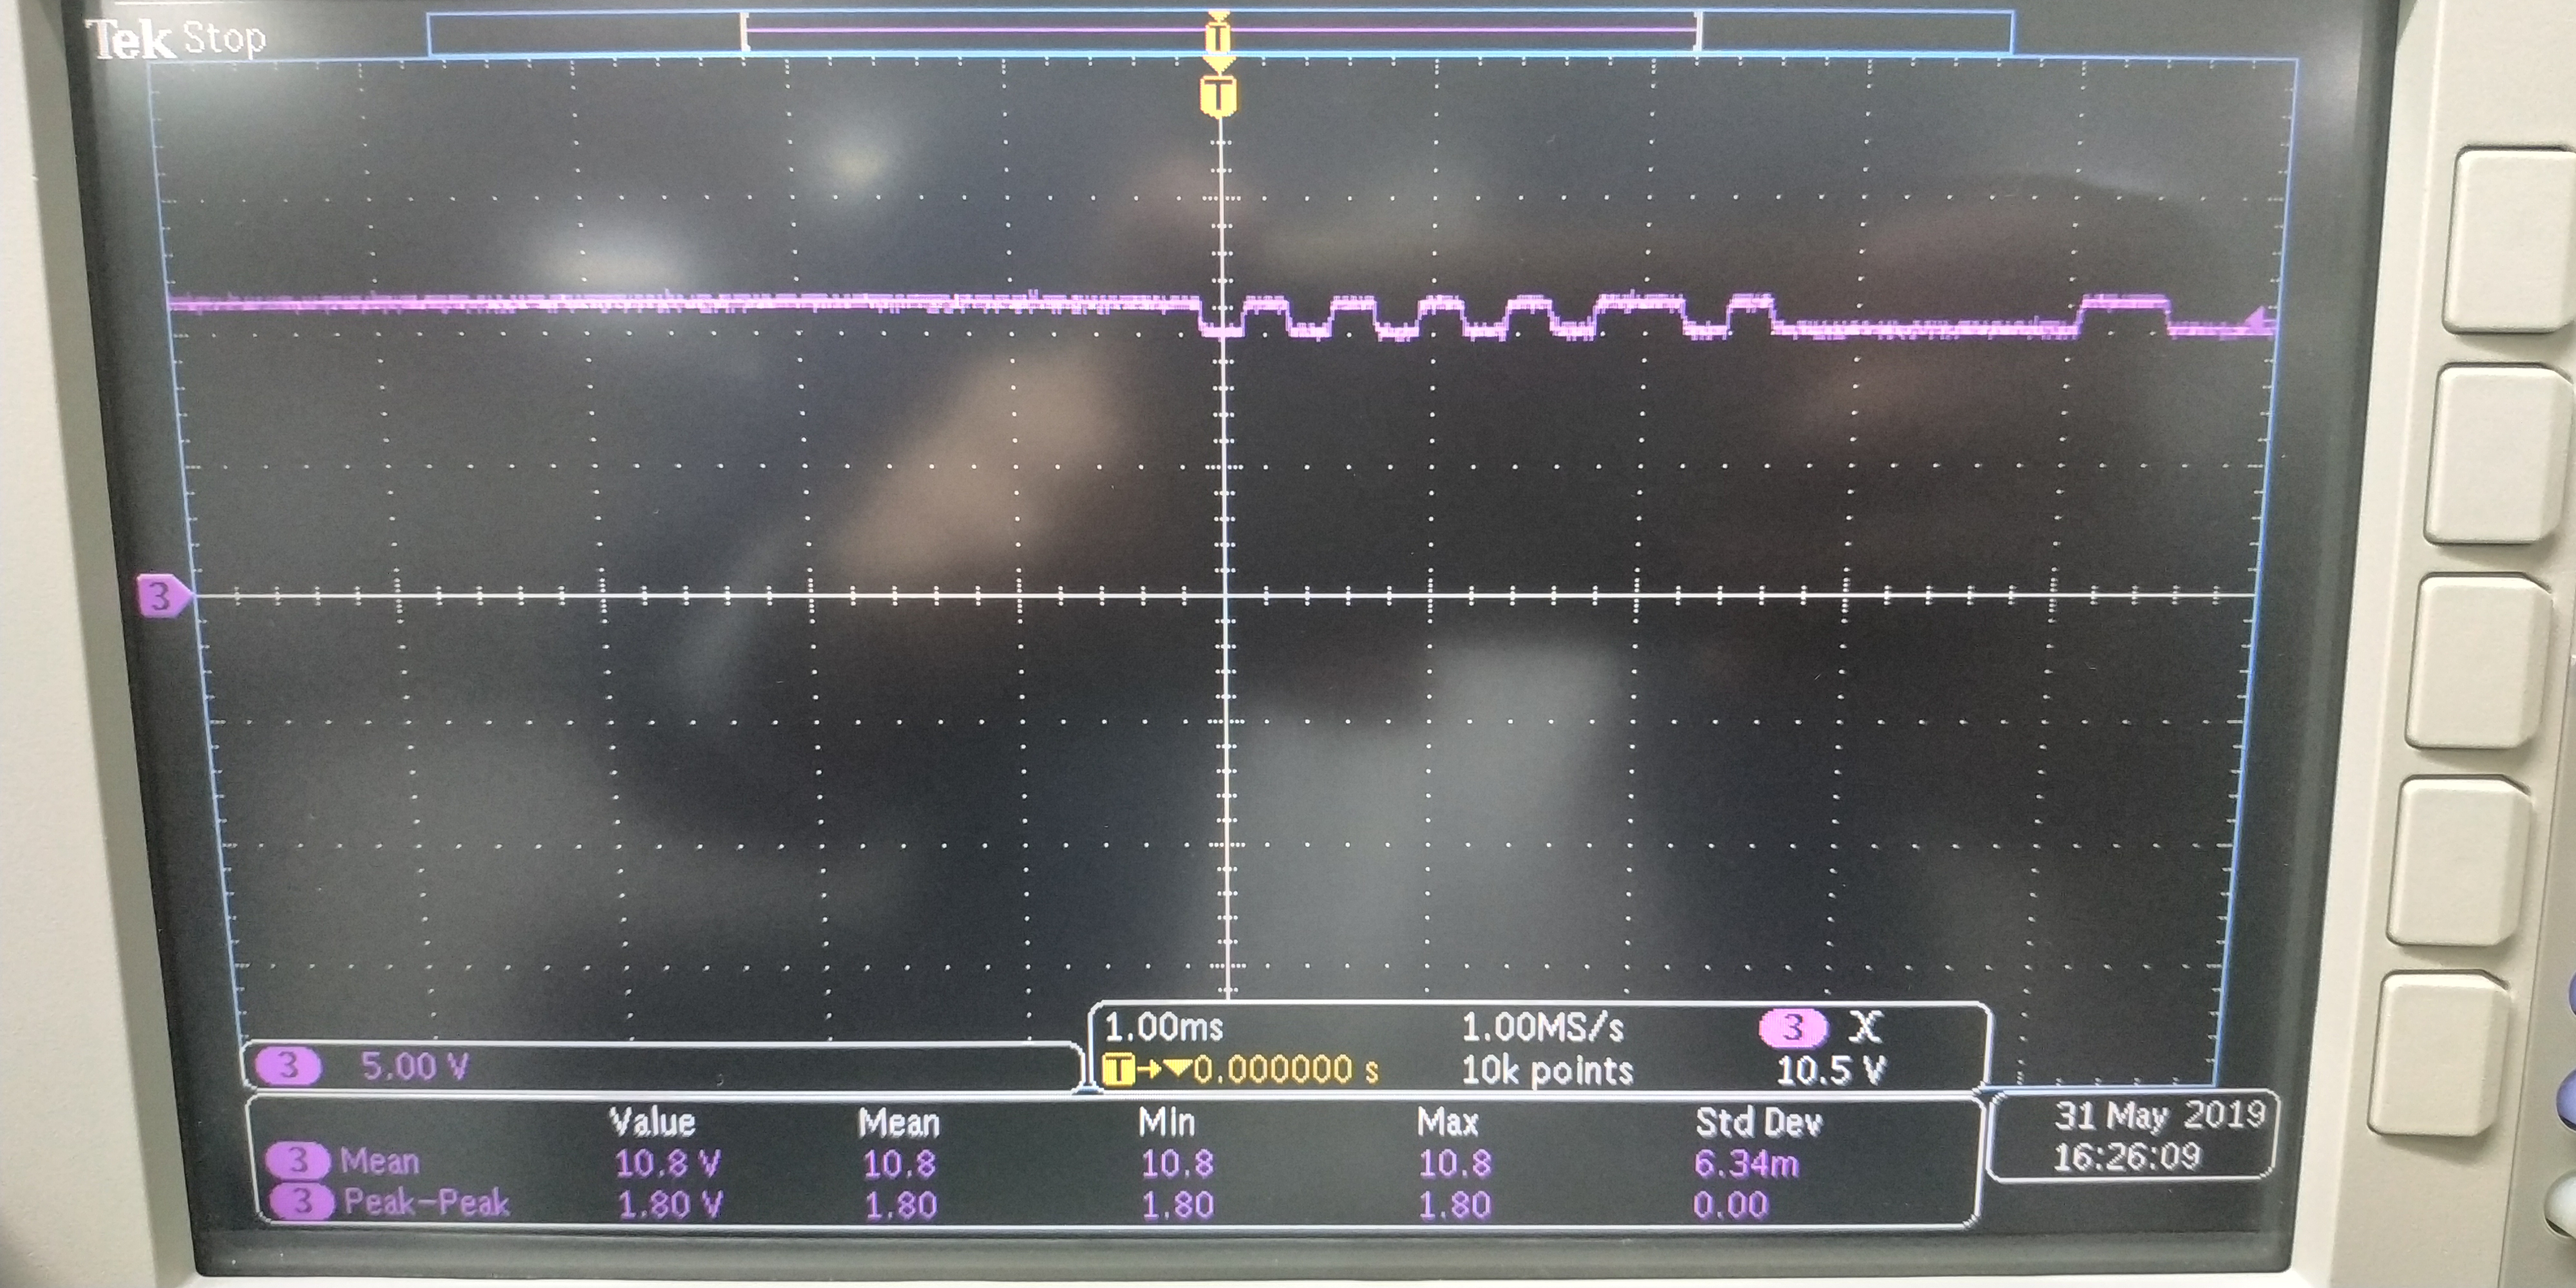Viewport: 2576px width, 1288px height.
Task: Click the yellow T delay icon
Action: point(1117,1070)
